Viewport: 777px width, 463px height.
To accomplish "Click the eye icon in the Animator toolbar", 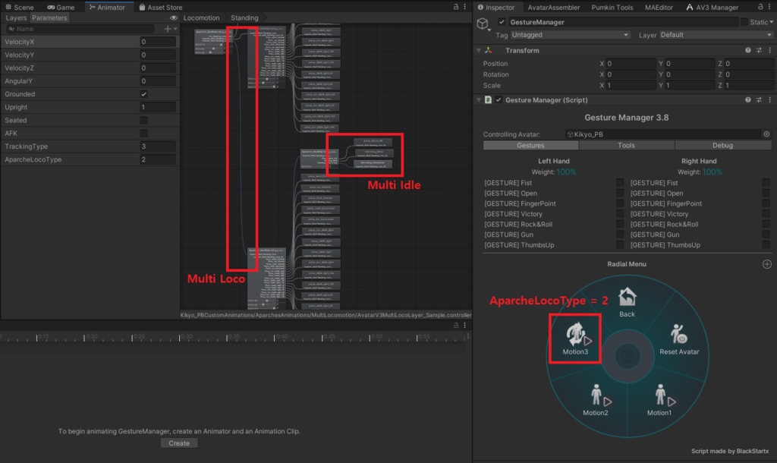I will click(x=173, y=17).
